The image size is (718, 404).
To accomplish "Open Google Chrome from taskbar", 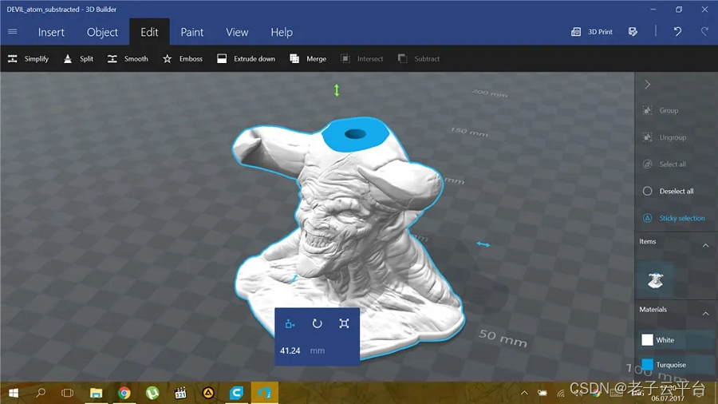I will [124, 393].
